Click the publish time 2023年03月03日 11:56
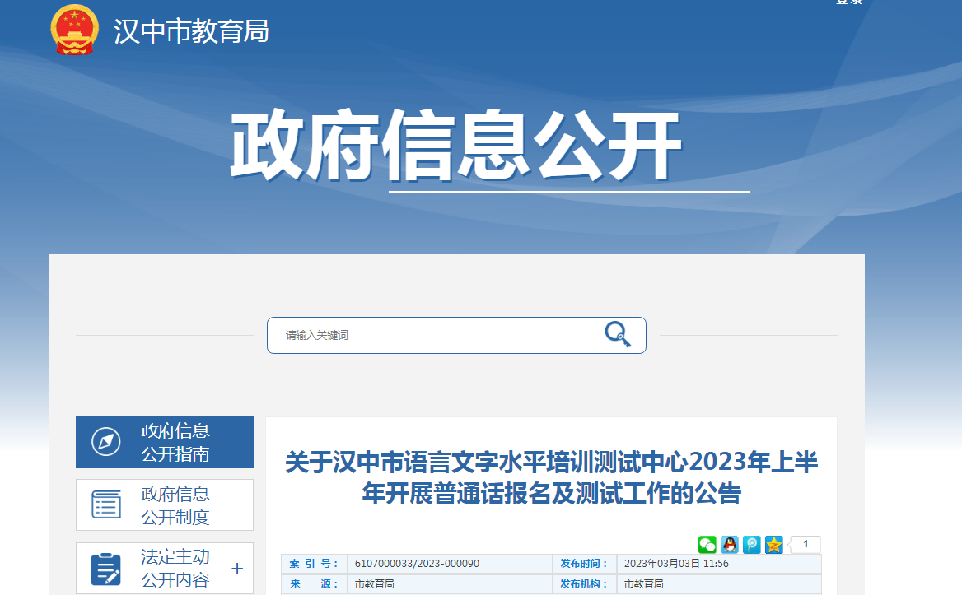Viewport: 962px width, 595px height. pos(676,564)
